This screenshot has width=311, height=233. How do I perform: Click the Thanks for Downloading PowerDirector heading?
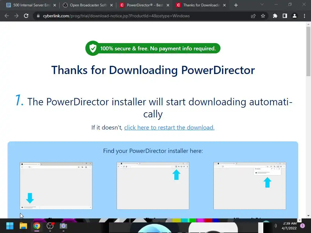click(x=153, y=70)
